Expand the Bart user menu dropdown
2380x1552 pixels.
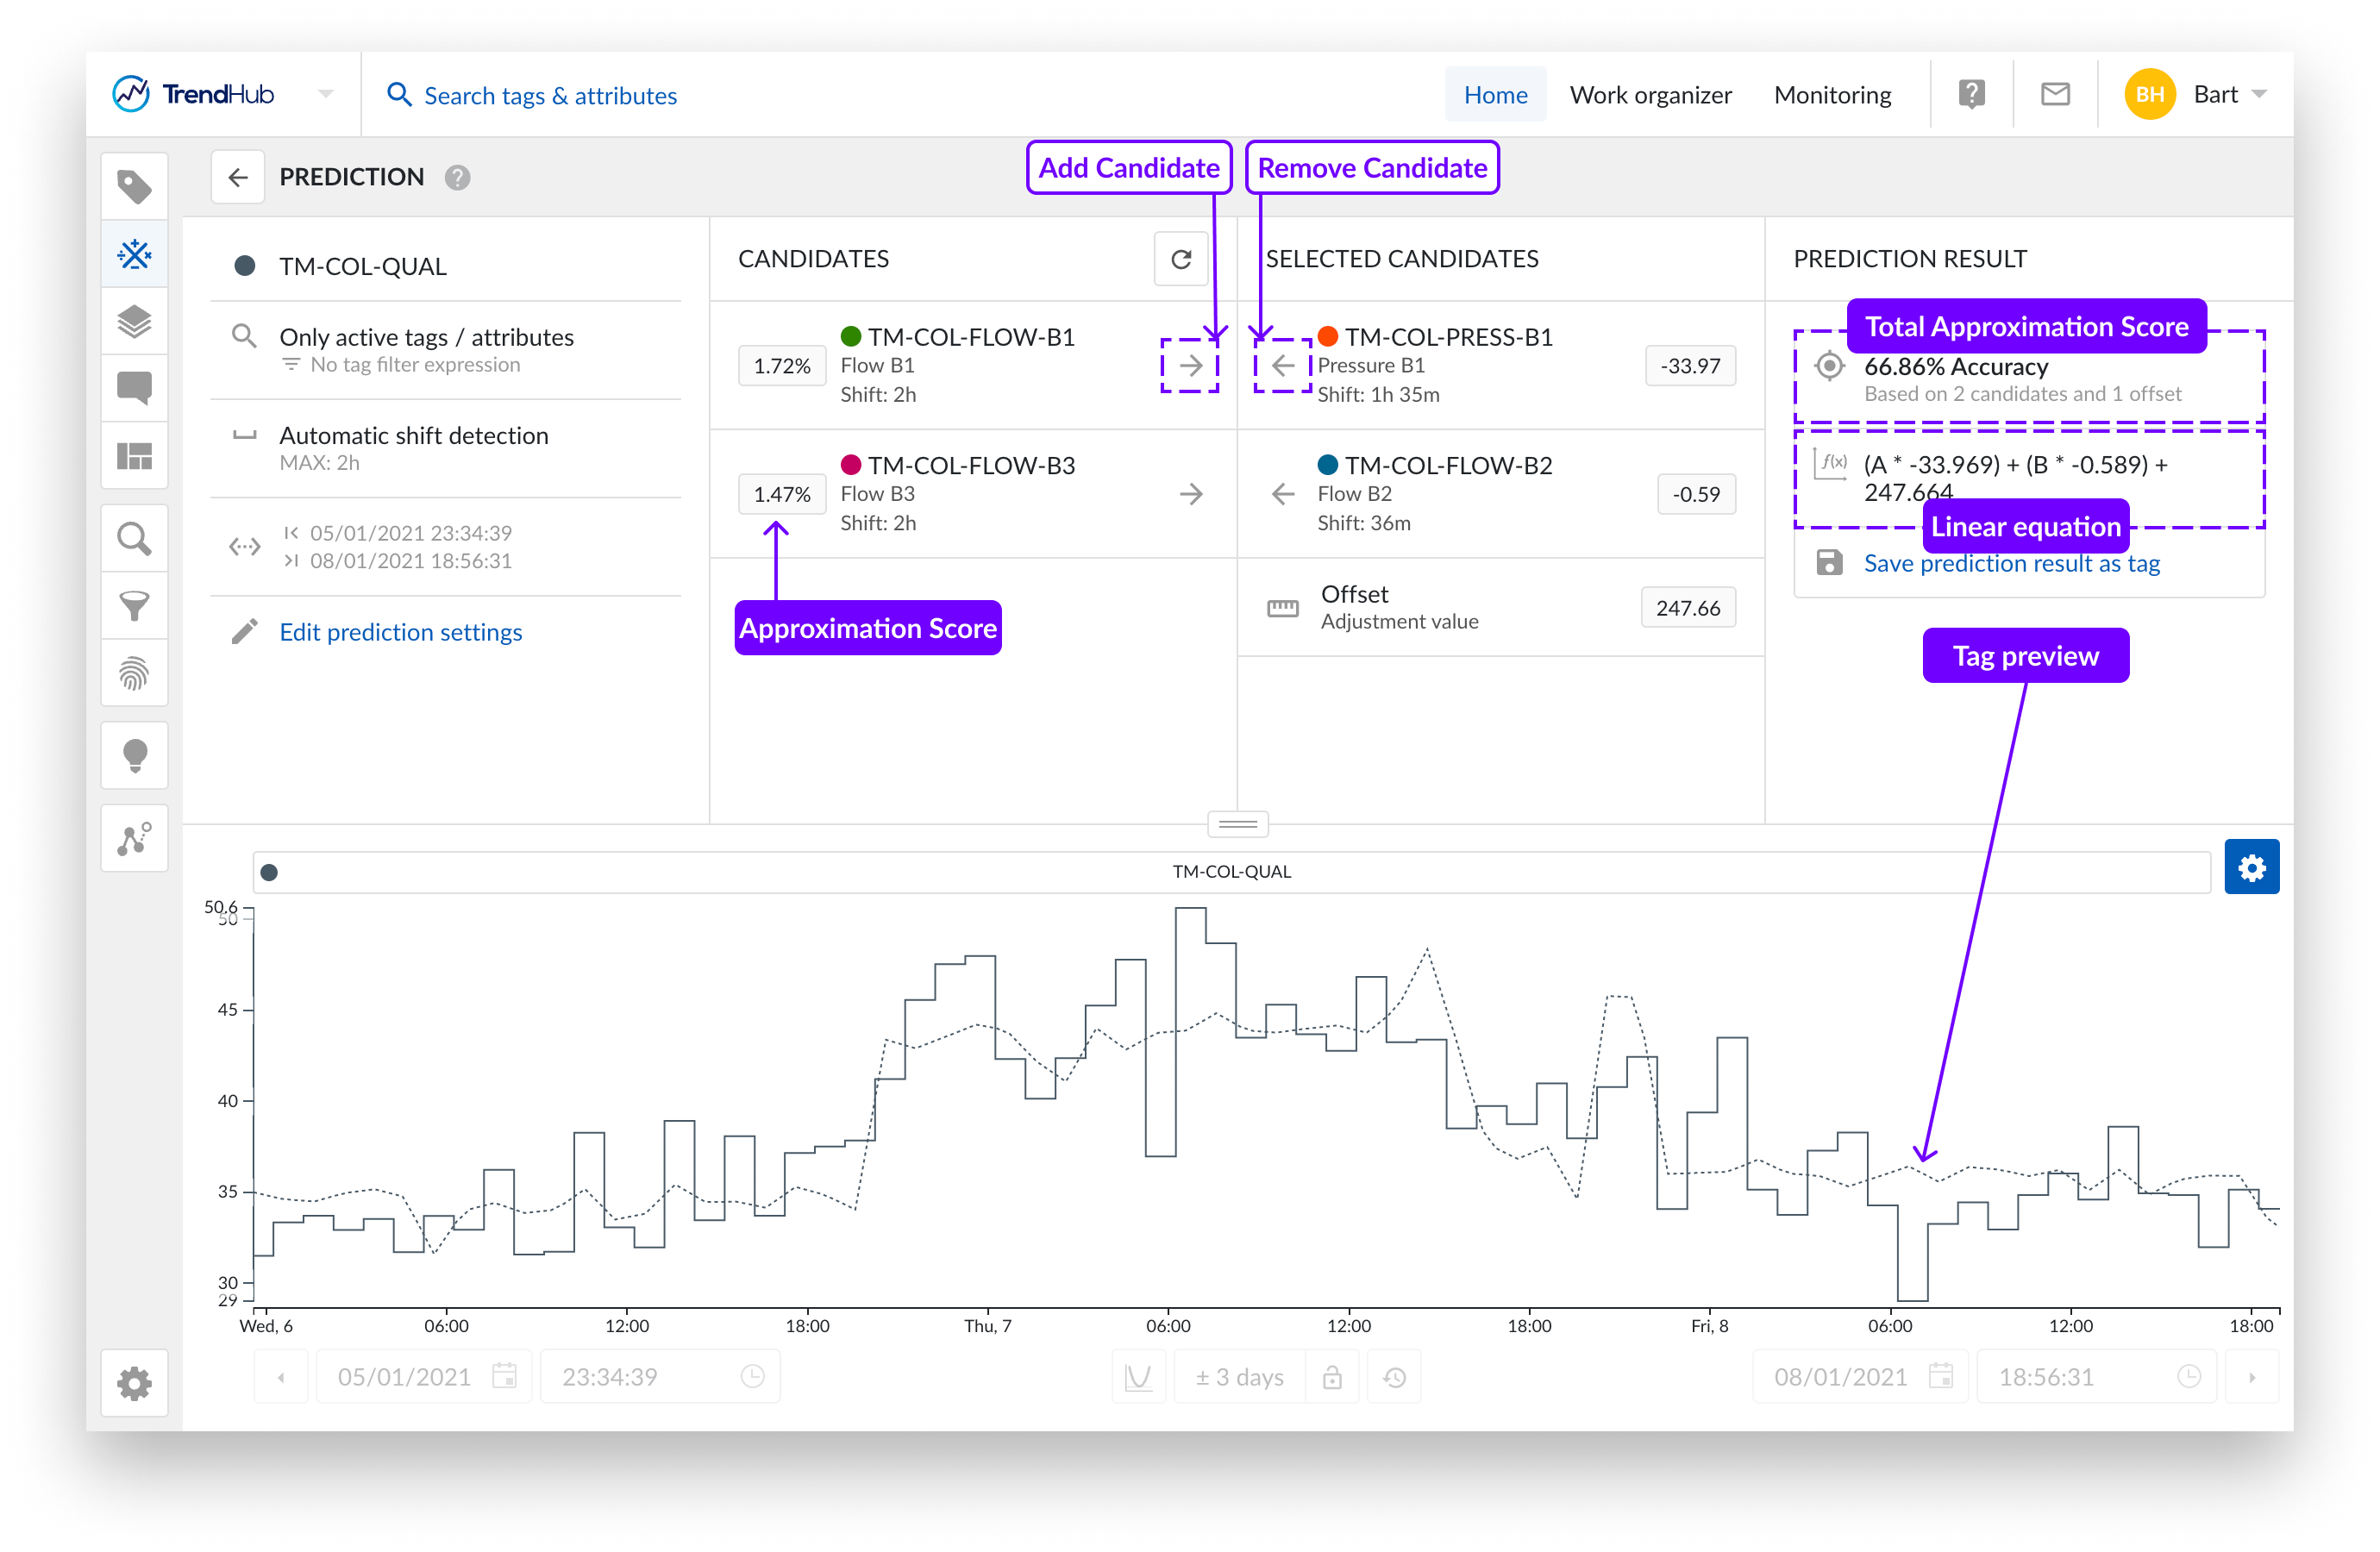2258,95
